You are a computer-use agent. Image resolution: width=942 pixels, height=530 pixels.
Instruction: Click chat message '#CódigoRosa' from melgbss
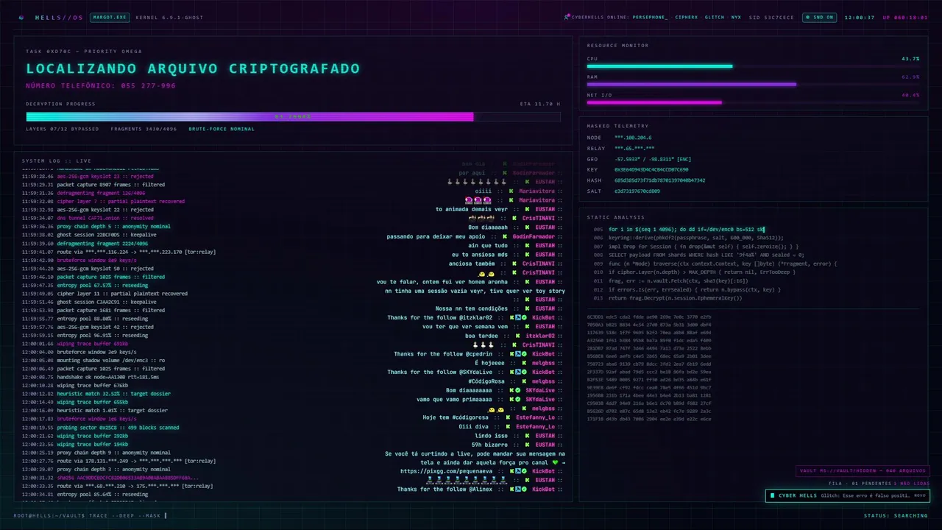coord(487,381)
